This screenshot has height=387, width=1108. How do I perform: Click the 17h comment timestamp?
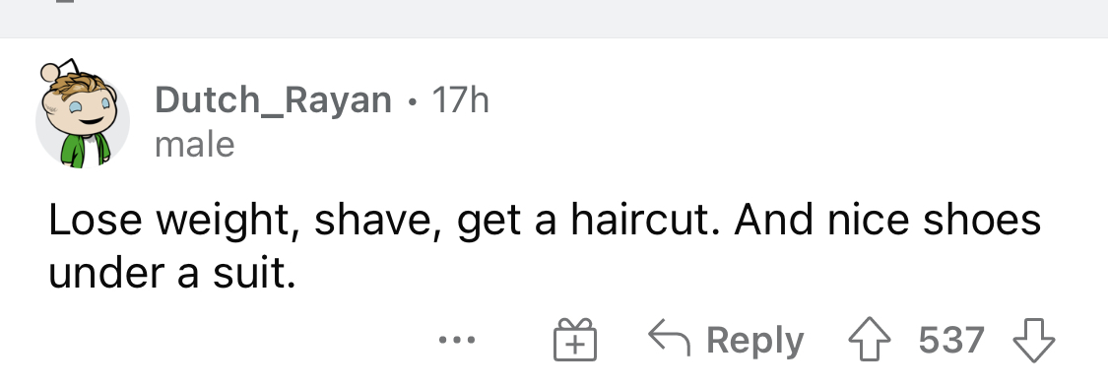point(460,99)
